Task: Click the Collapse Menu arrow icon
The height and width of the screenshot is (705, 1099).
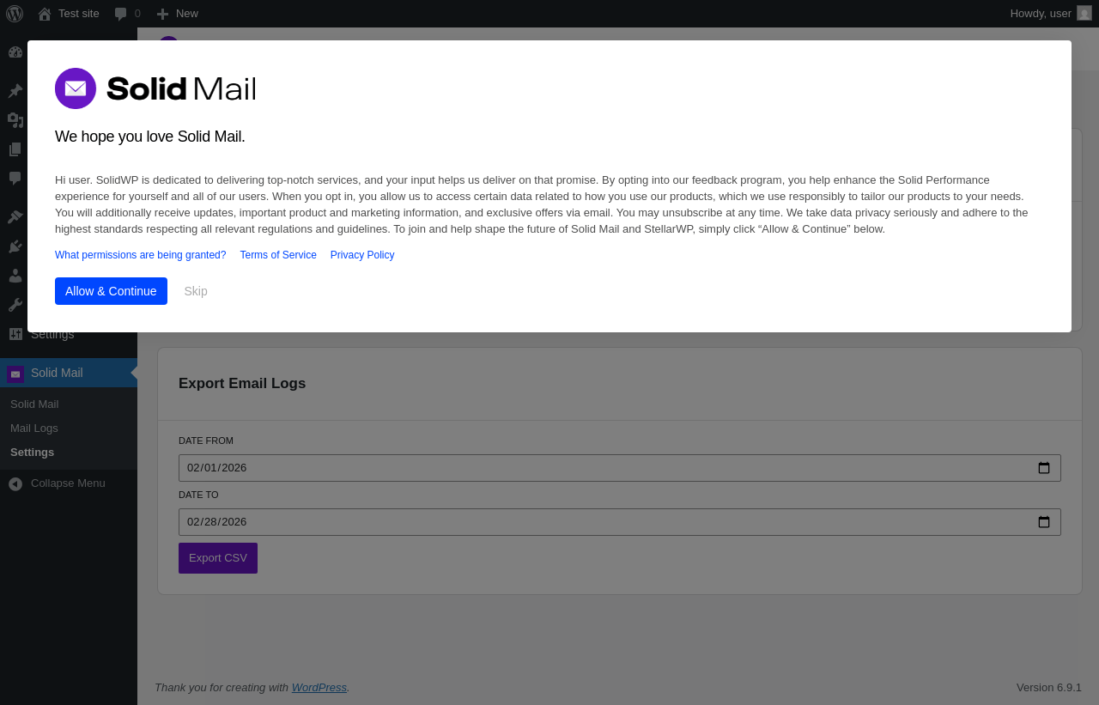Action: pyautogui.click(x=15, y=483)
